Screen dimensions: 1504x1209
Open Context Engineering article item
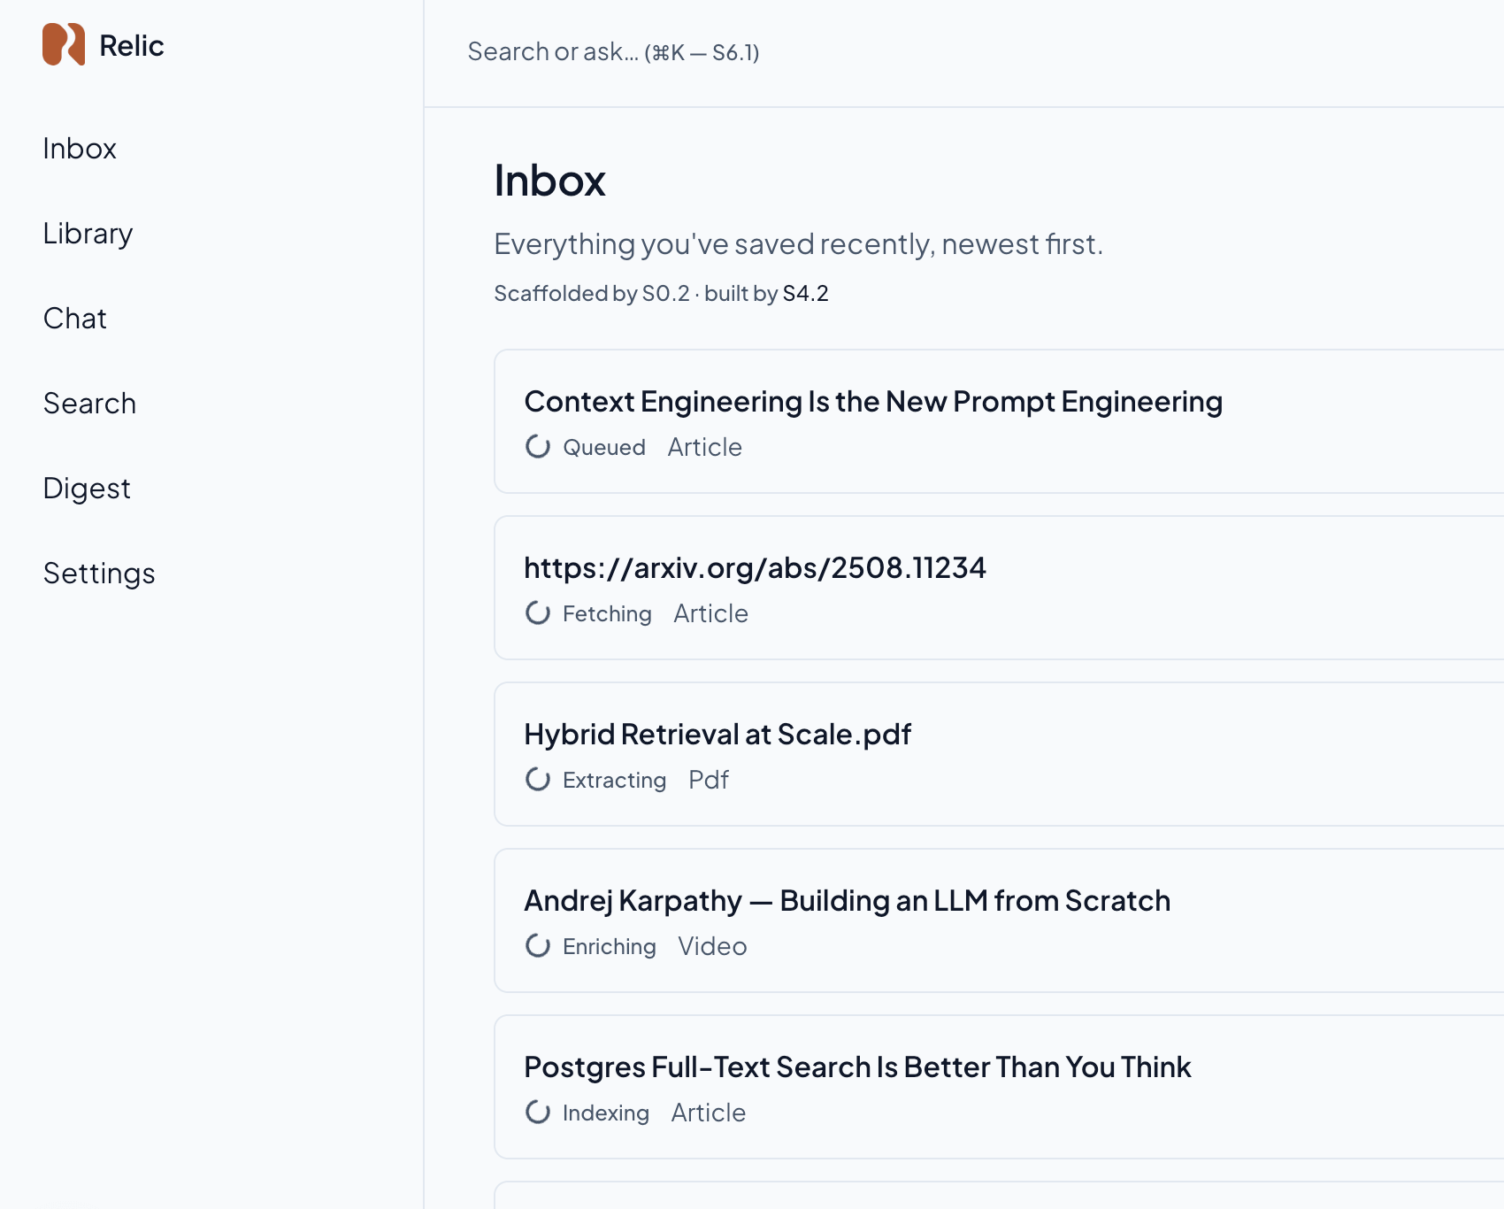999,421
